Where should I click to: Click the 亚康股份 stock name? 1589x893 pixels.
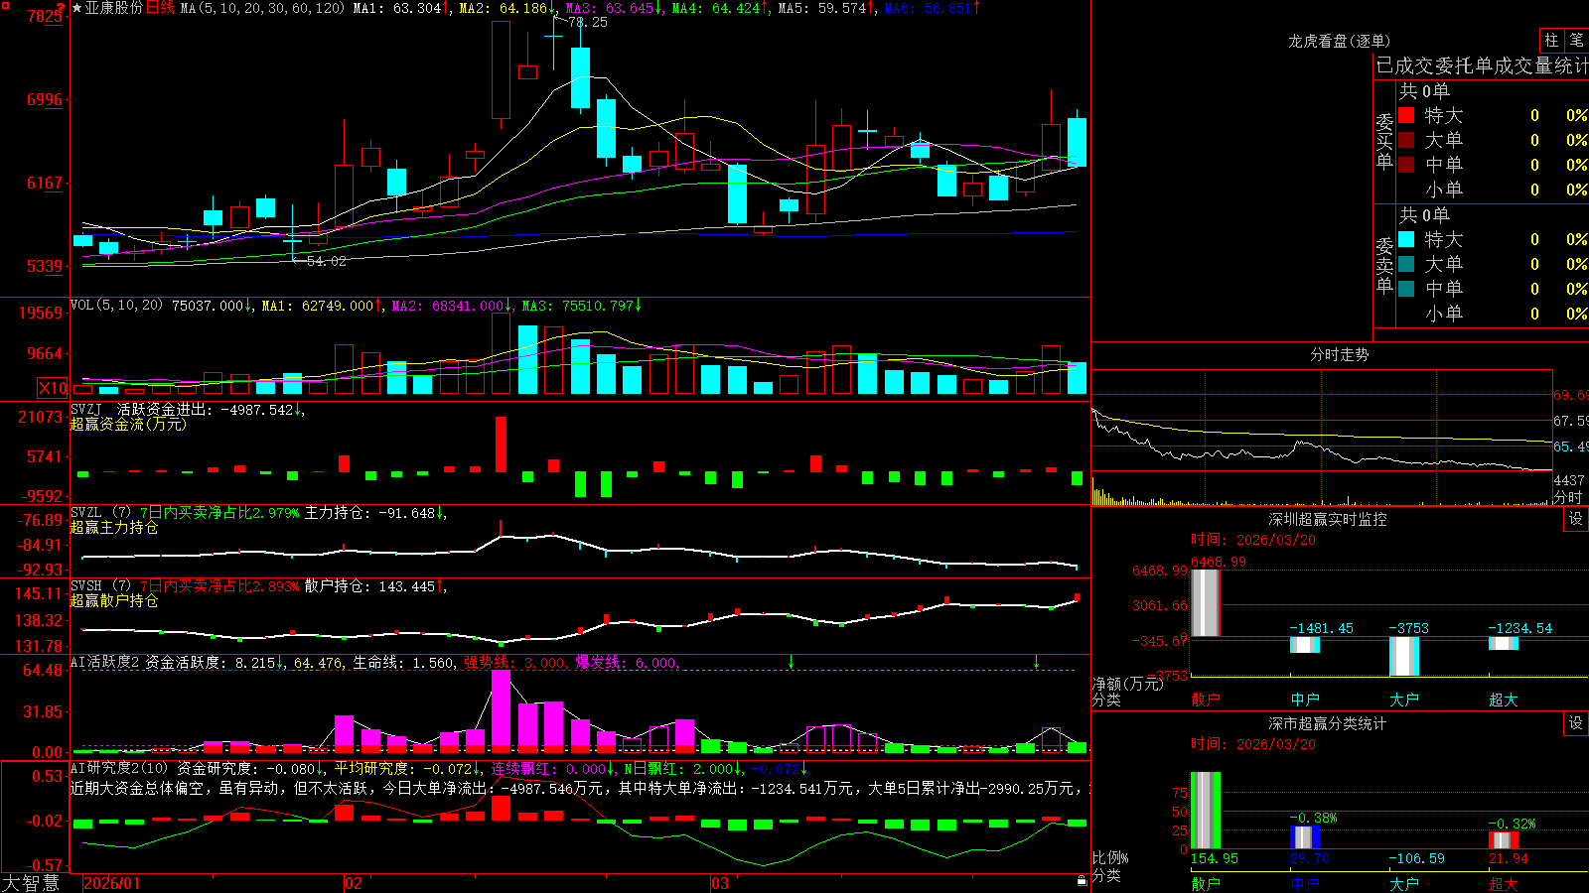click(x=114, y=8)
